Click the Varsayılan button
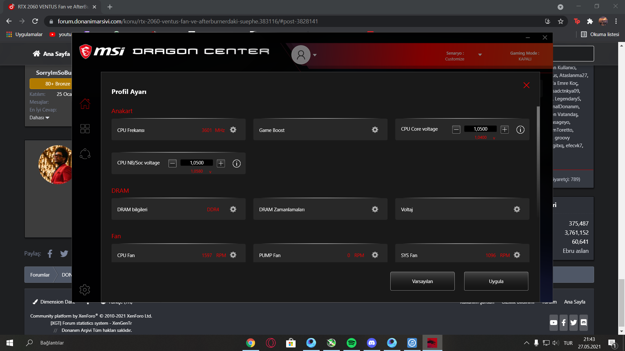Viewport: 625px width, 351px height. pyautogui.click(x=423, y=281)
